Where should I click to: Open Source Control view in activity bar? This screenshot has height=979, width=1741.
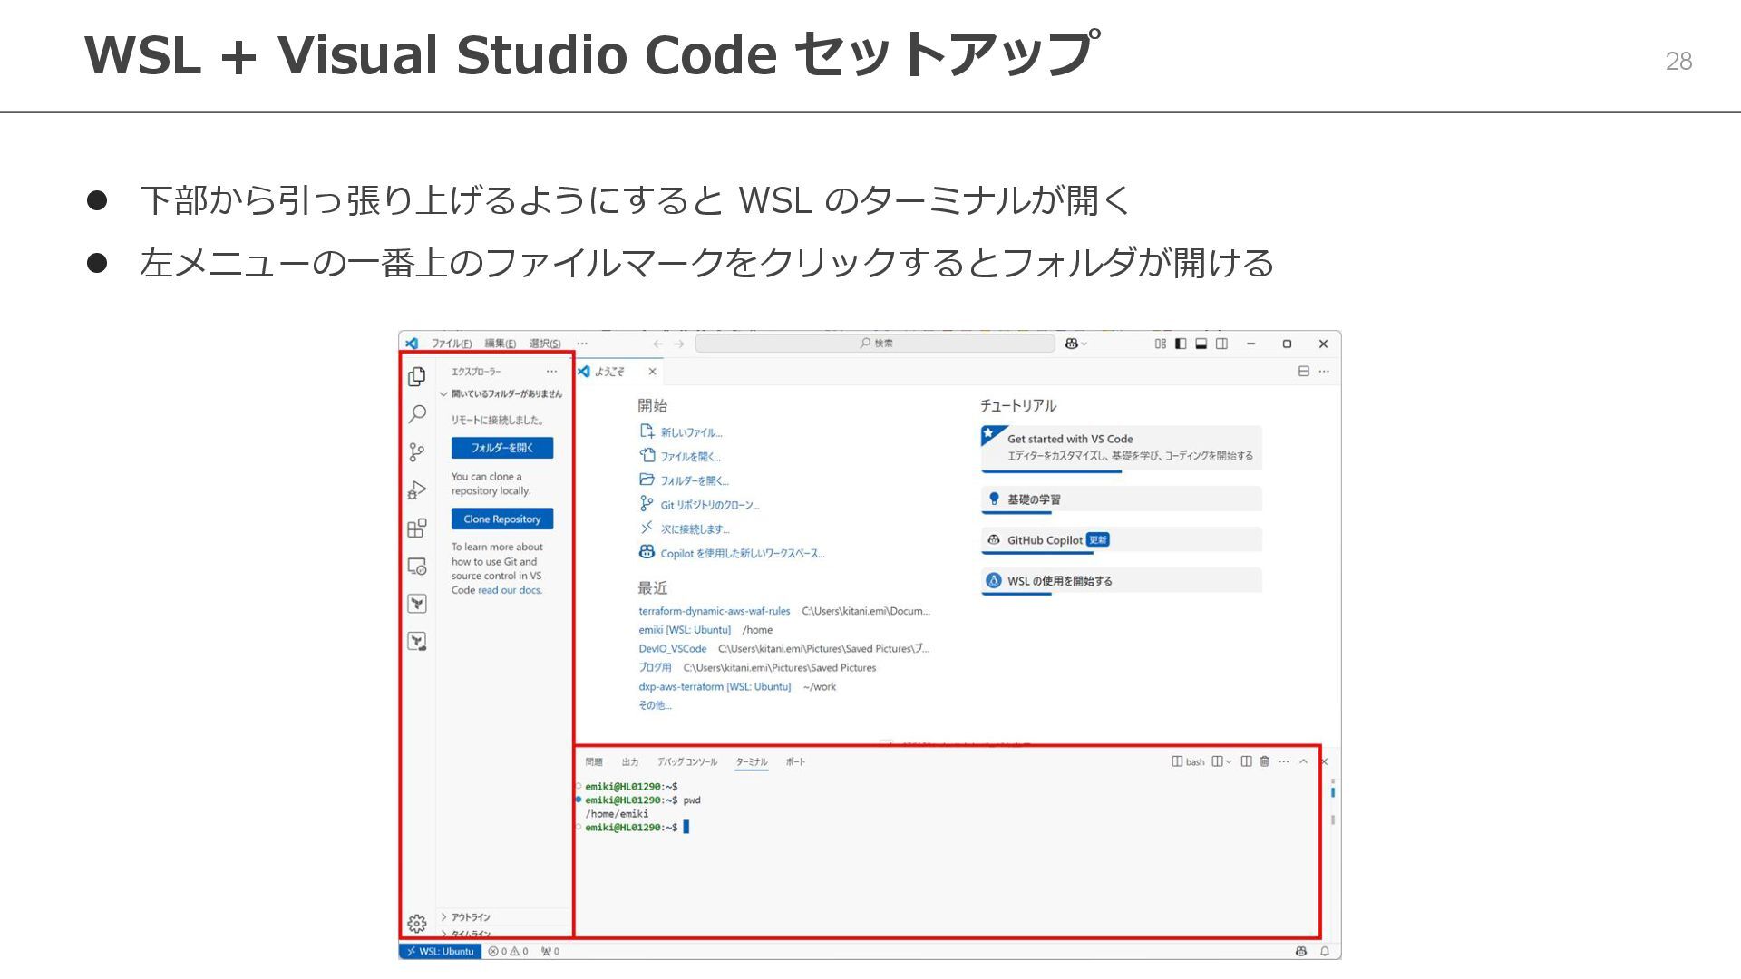[x=417, y=452]
